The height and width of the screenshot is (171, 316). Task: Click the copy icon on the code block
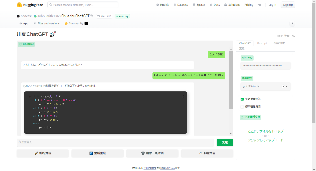pos(183,97)
